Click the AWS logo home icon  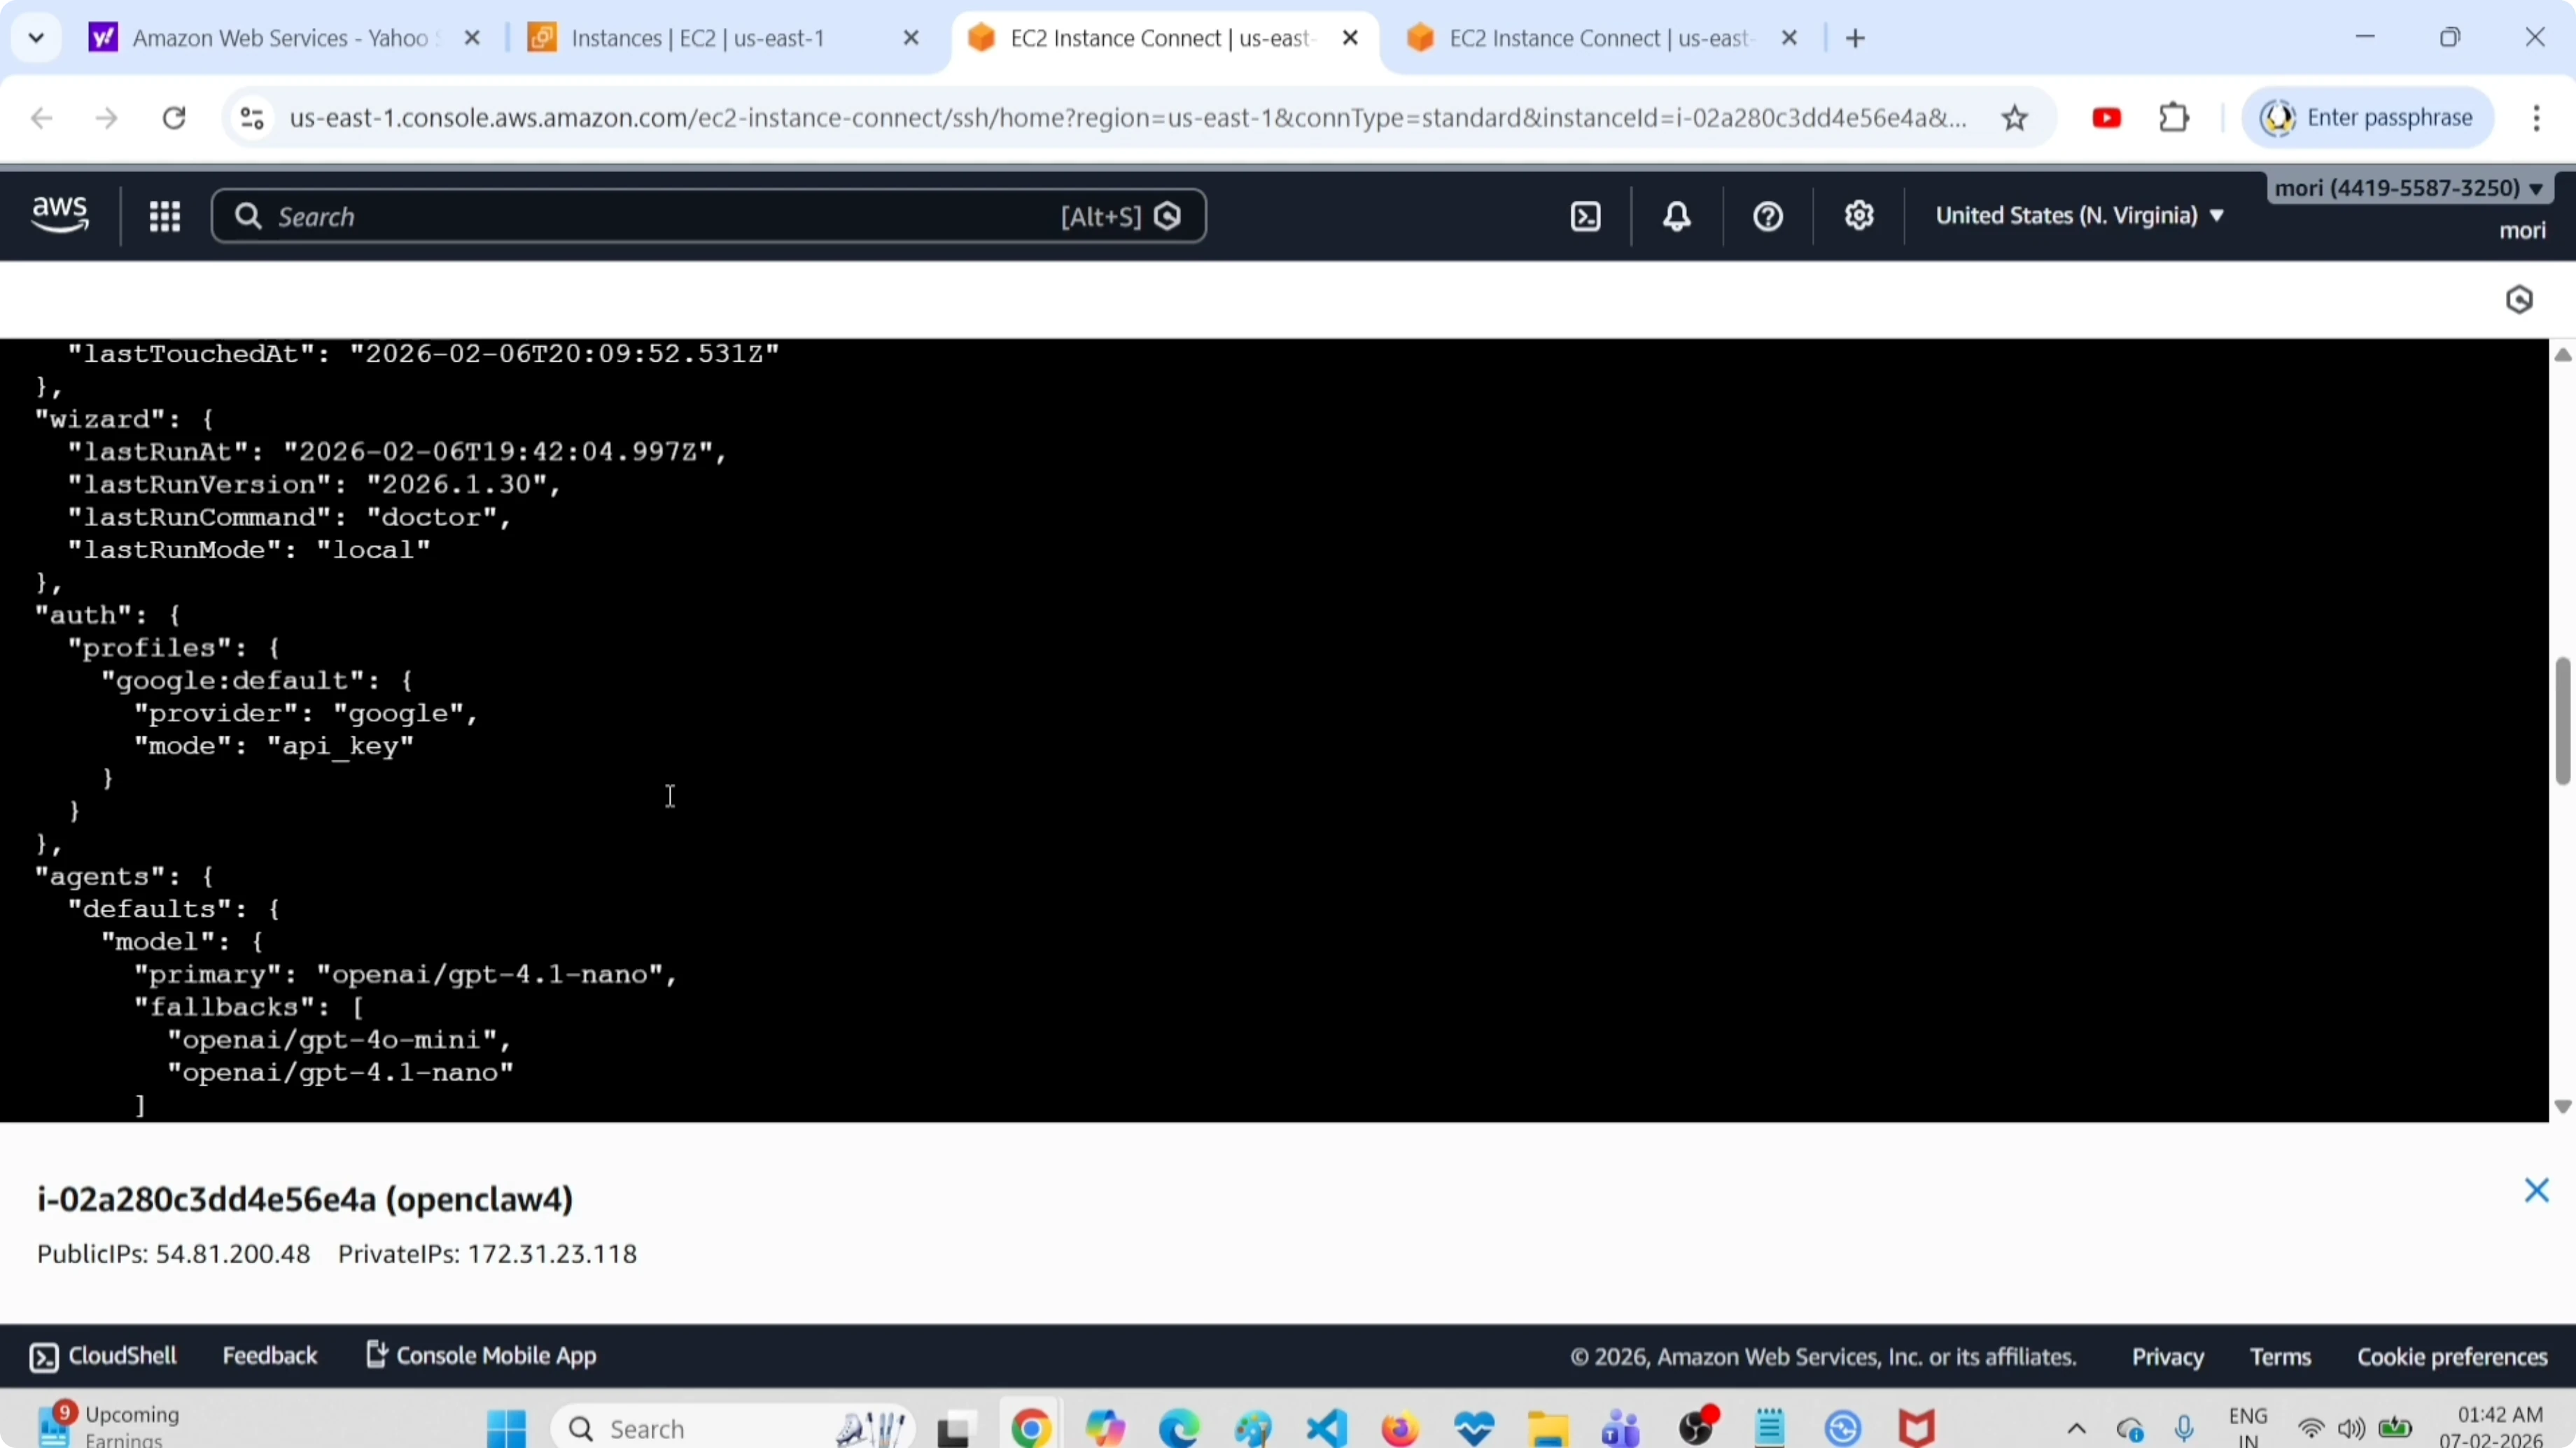click(x=60, y=215)
